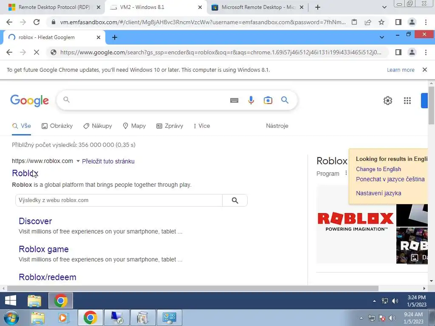Open the on-screen keyboard icon

[x=234, y=100]
